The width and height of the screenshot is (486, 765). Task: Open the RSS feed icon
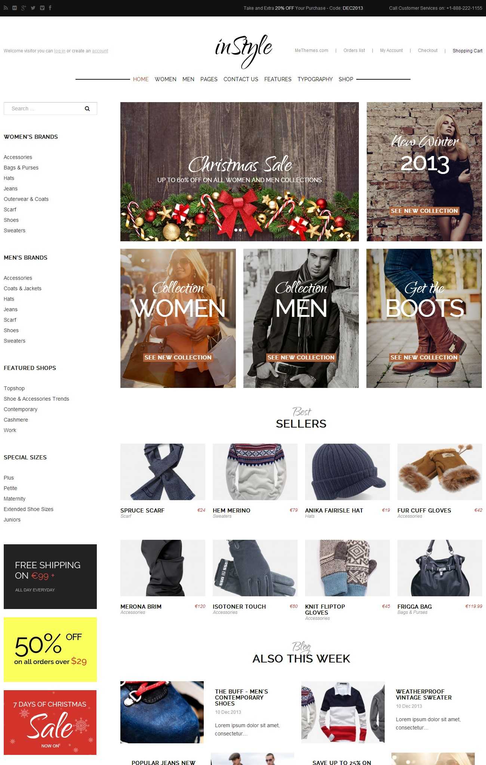pyautogui.click(x=6, y=8)
